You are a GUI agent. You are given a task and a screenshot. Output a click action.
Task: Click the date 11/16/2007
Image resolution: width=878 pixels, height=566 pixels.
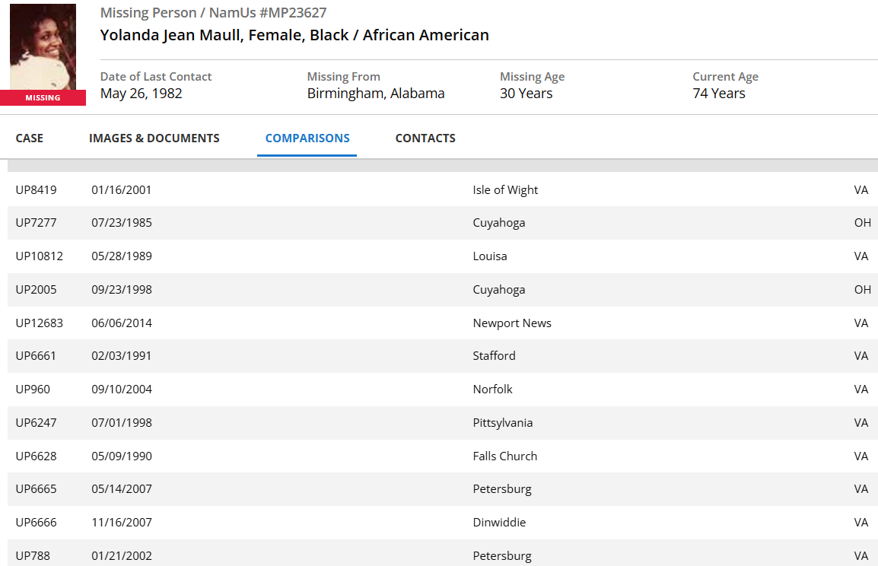[x=122, y=523]
